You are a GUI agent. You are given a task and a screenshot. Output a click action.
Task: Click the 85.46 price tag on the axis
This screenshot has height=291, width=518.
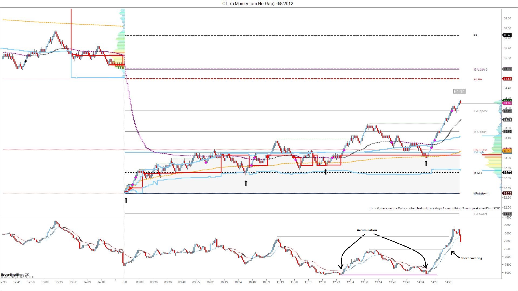507,35
